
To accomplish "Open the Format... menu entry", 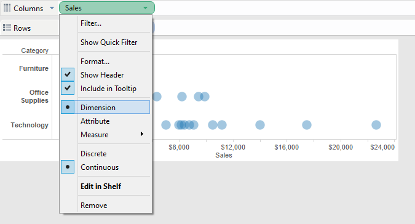I will 95,62.
